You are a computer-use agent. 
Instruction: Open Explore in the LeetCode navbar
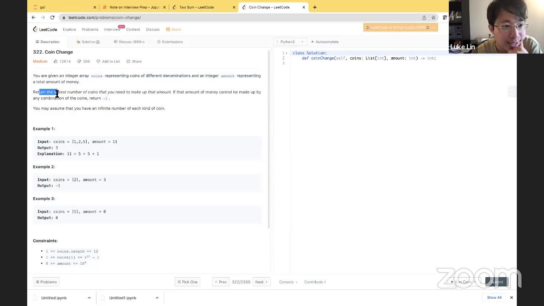click(x=69, y=29)
